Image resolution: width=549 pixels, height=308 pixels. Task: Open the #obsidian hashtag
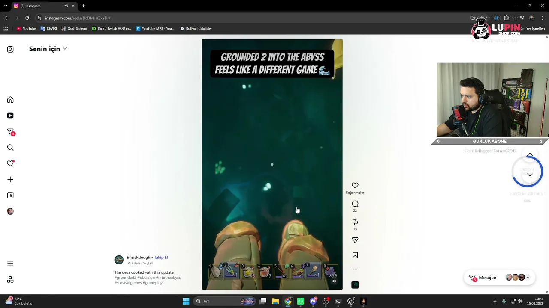click(146, 278)
